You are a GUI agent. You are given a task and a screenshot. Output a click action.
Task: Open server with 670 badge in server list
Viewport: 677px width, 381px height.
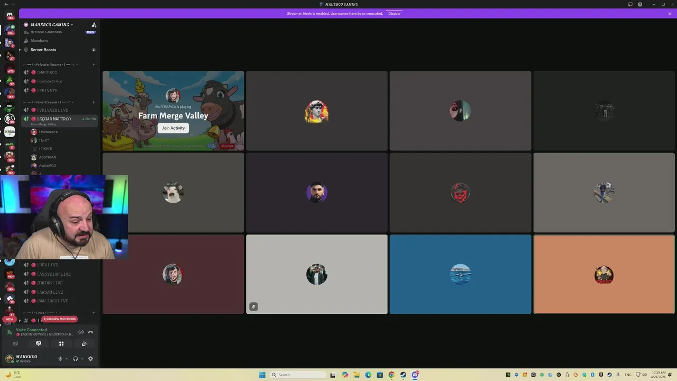coord(10,68)
